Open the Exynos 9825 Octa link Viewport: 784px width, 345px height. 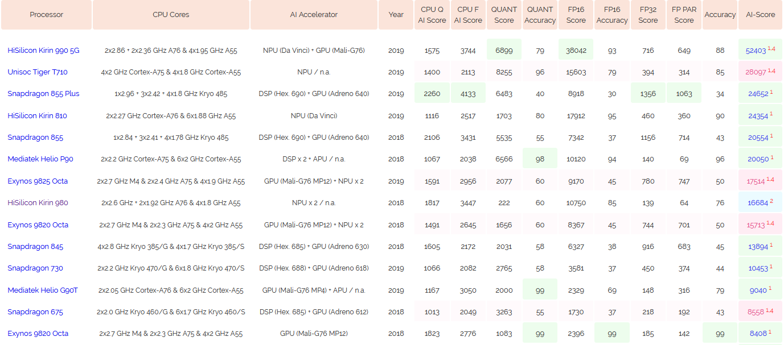coord(38,181)
